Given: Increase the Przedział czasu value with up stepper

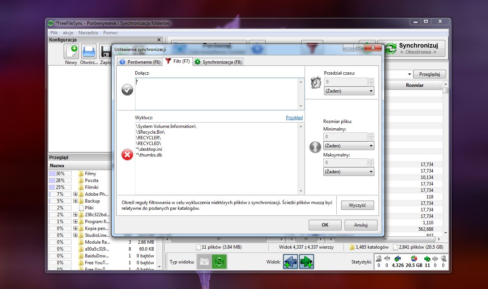Looking at the screenshot, I should coord(371,80).
